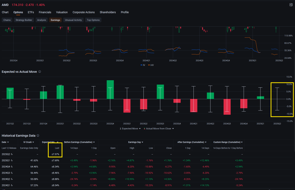
Task: Click the 64.46% IV Crush cell
Action: coord(34,167)
